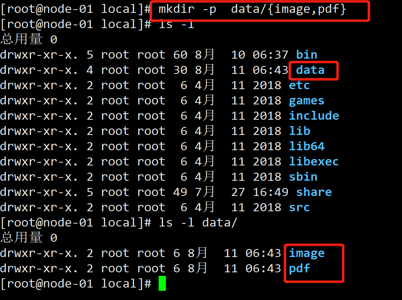Click the 'pdf' subdirectory name
402x300 pixels.
tap(299, 268)
